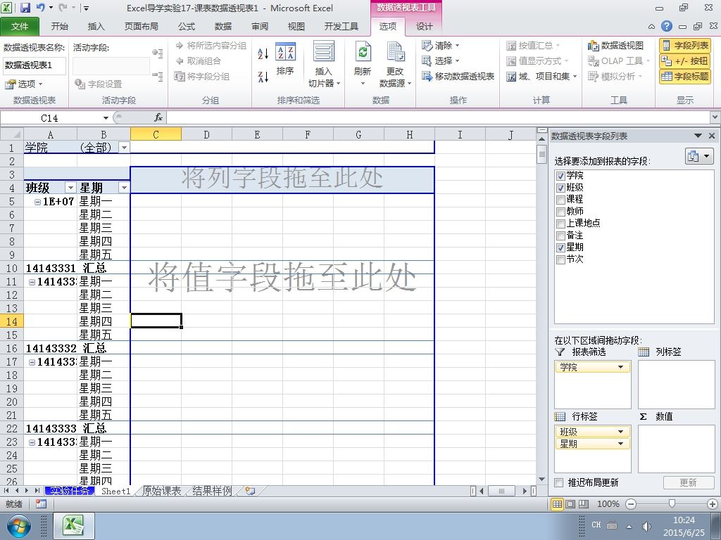Viewport: 721px width, 540px height.
Task: Click the volume speaker tray icon
Action: [646, 526]
